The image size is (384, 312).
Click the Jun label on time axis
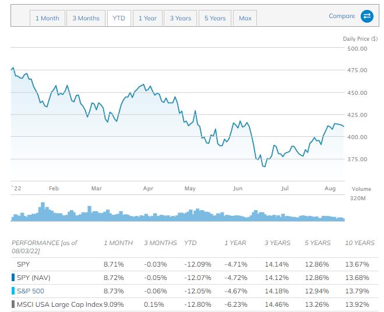(238, 188)
